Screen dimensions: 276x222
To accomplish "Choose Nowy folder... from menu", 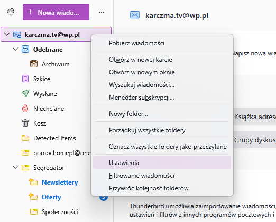I will click(x=162, y=114).
